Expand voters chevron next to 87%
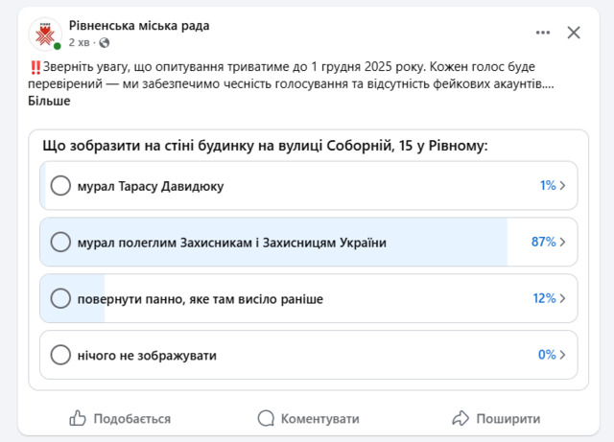The image size is (614, 442). tap(563, 243)
